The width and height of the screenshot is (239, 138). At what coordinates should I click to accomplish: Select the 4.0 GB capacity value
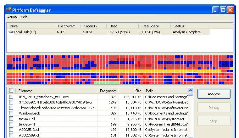[x=88, y=32]
